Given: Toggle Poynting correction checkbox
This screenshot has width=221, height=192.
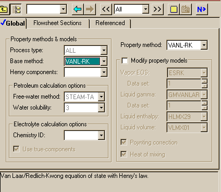Looking at the screenshot, I should click(x=124, y=142).
